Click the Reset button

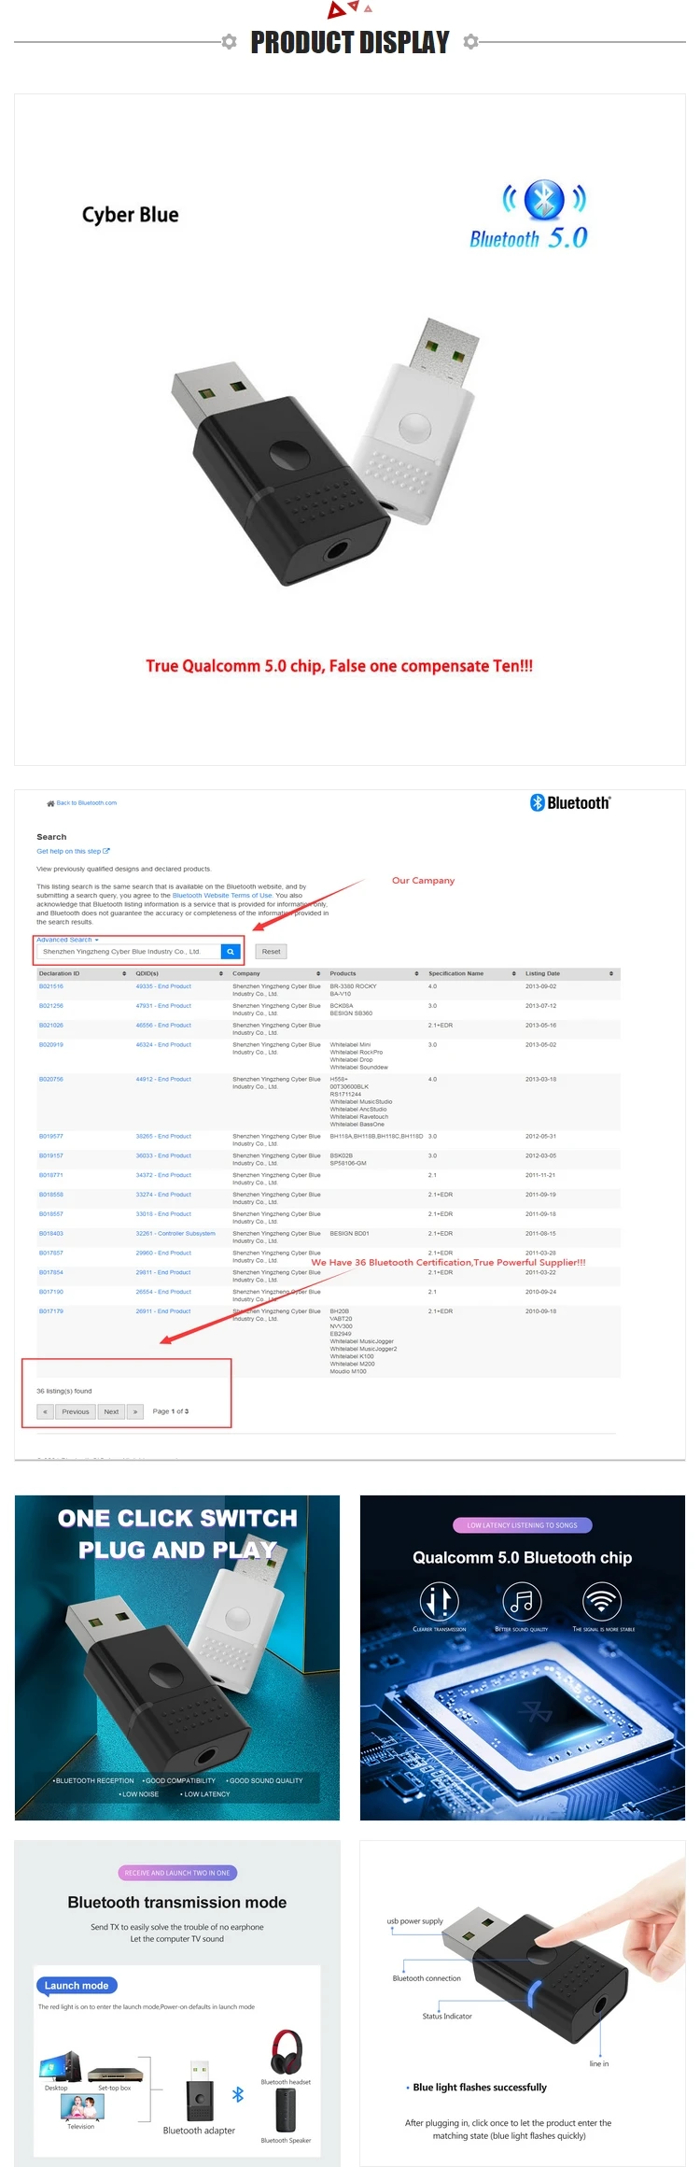pyautogui.click(x=271, y=952)
